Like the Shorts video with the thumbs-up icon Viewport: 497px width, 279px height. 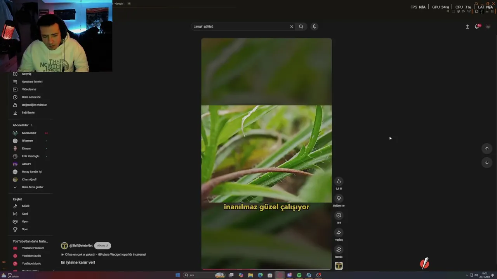click(339, 181)
